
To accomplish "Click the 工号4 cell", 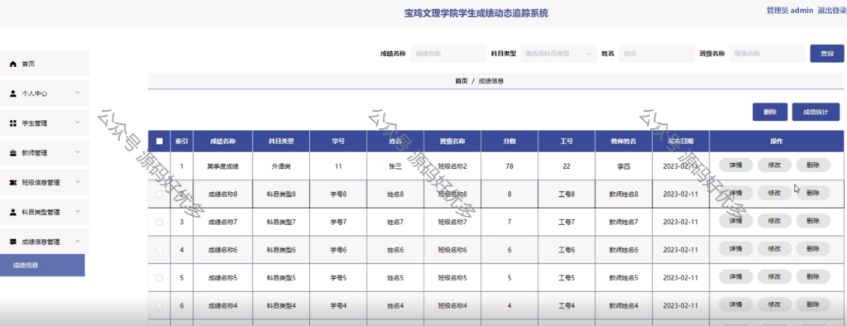I will tap(566, 305).
